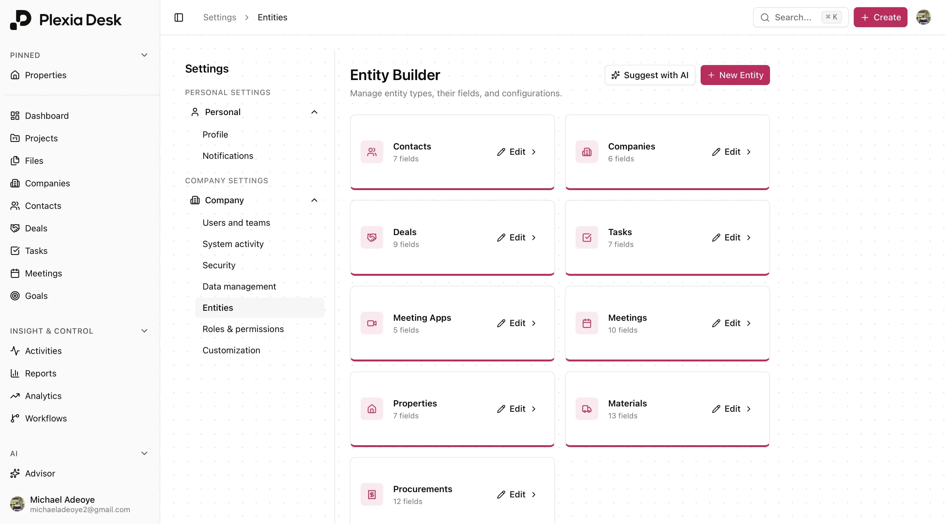Click the Plexia Desk logo icon
The width and height of the screenshot is (945, 524).
(21, 20)
